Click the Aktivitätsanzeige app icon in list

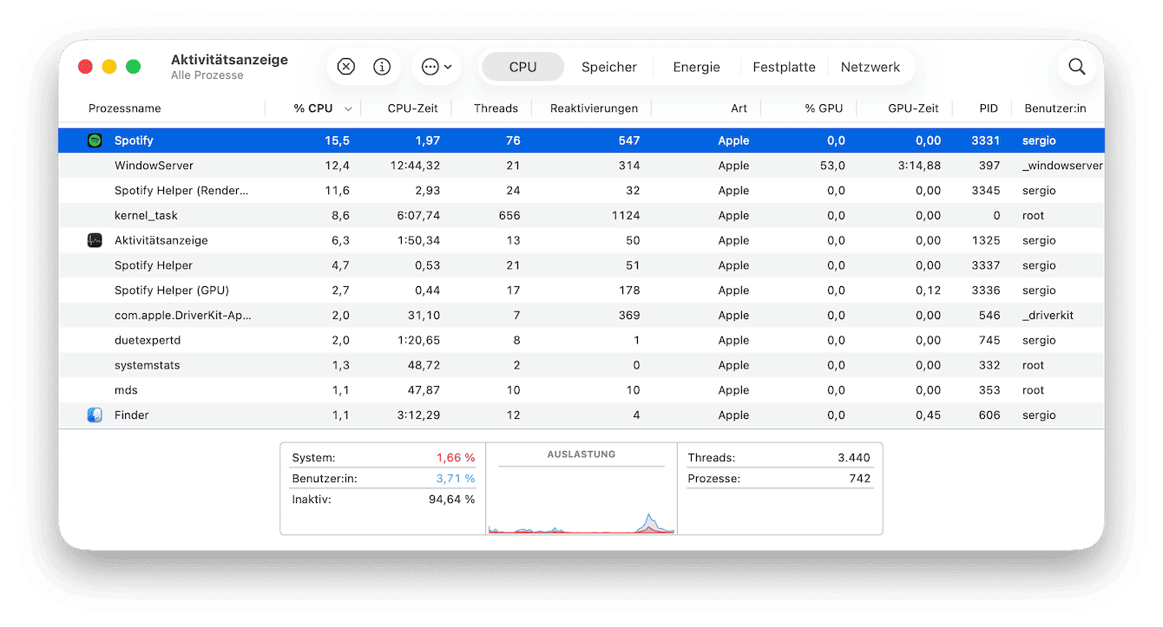[95, 240]
